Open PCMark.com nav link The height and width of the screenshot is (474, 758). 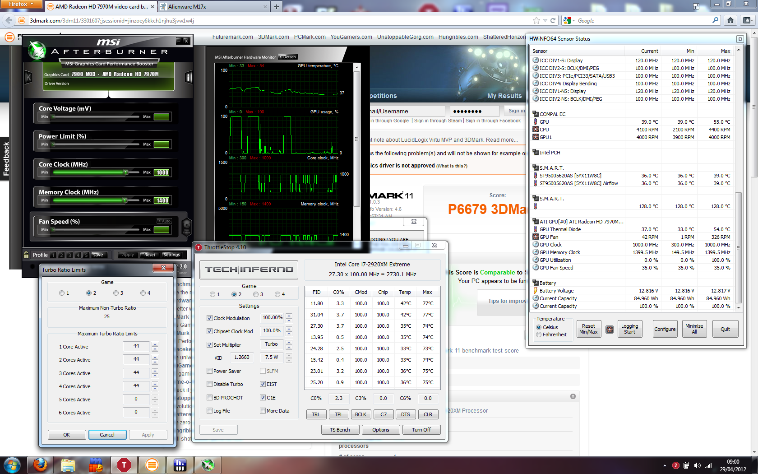pyautogui.click(x=310, y=37)
